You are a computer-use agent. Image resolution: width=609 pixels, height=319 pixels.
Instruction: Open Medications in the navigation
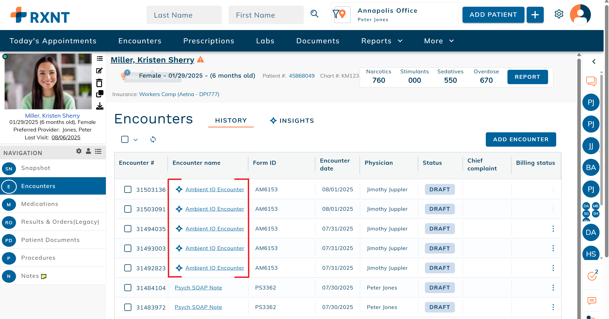[x=40, y=204]
